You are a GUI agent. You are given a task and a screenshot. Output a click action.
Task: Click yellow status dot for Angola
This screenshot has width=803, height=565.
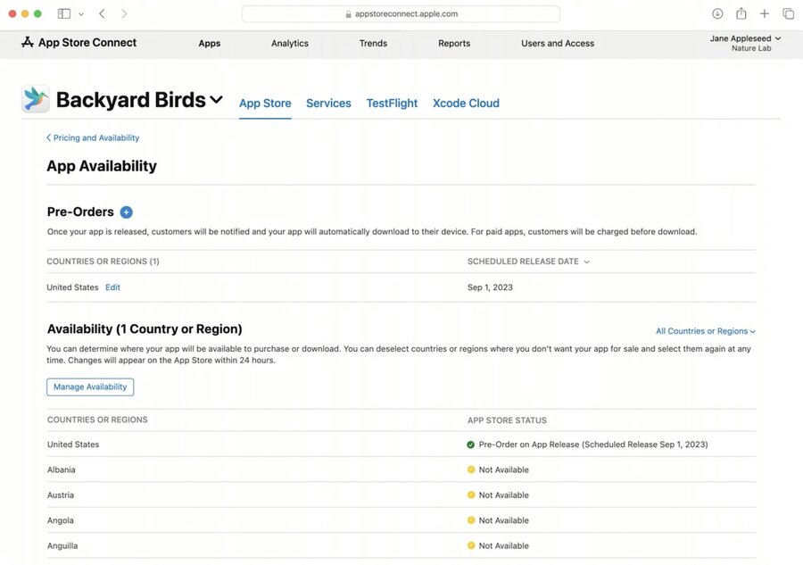click(x=471, y=519)
